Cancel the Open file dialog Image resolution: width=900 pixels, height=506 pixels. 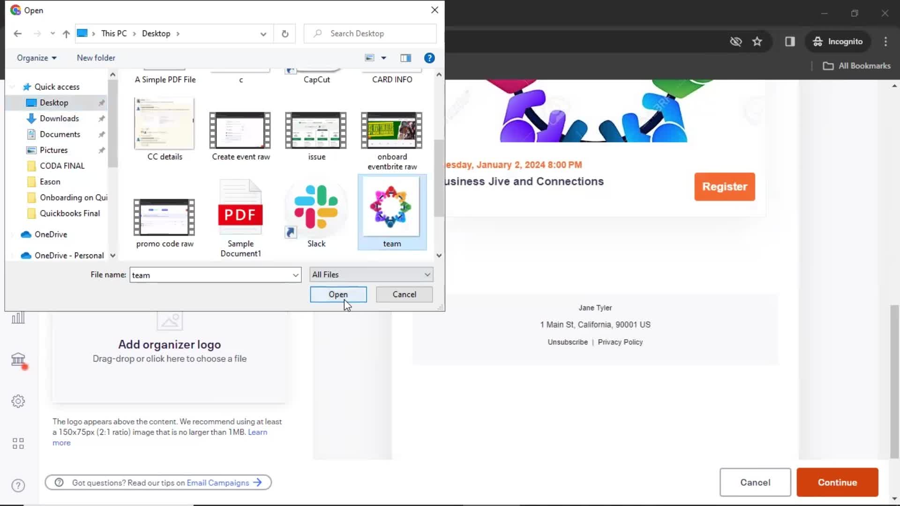point(404,295)
